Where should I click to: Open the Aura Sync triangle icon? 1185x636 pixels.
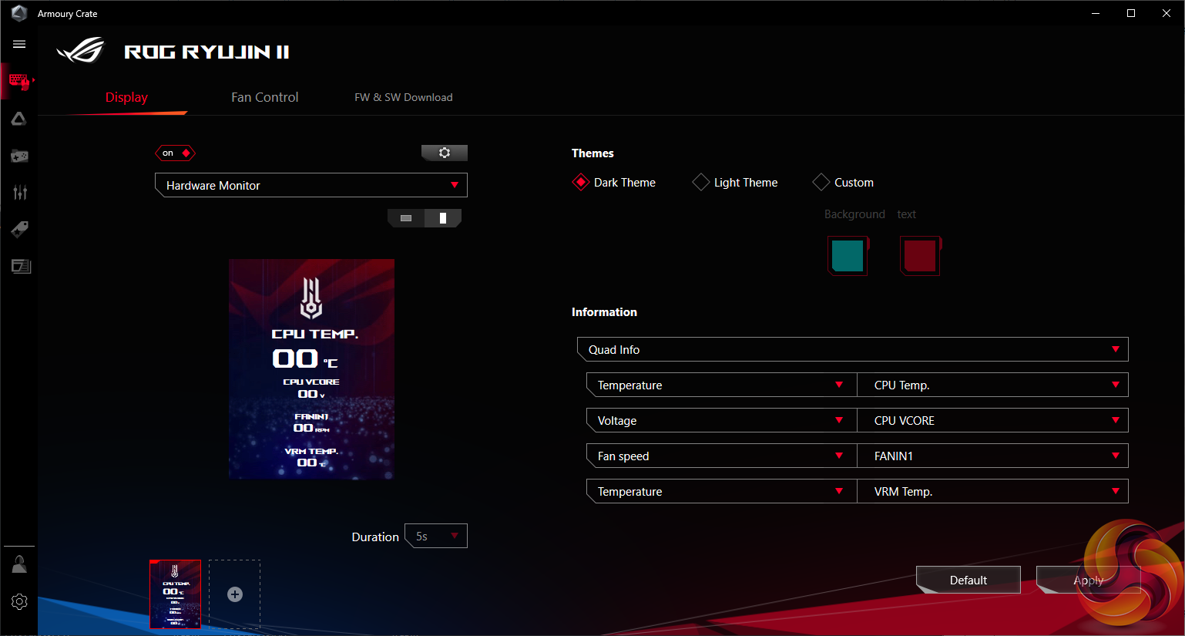coord(19,119)
